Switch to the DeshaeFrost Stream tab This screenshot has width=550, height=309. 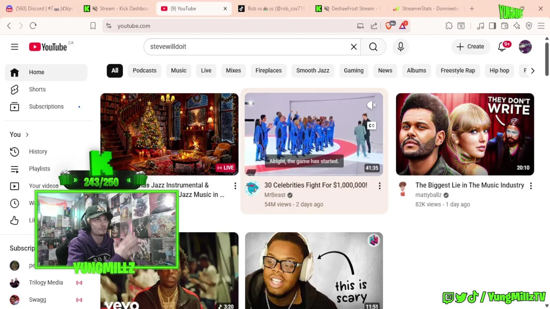(x=348, y=9)
